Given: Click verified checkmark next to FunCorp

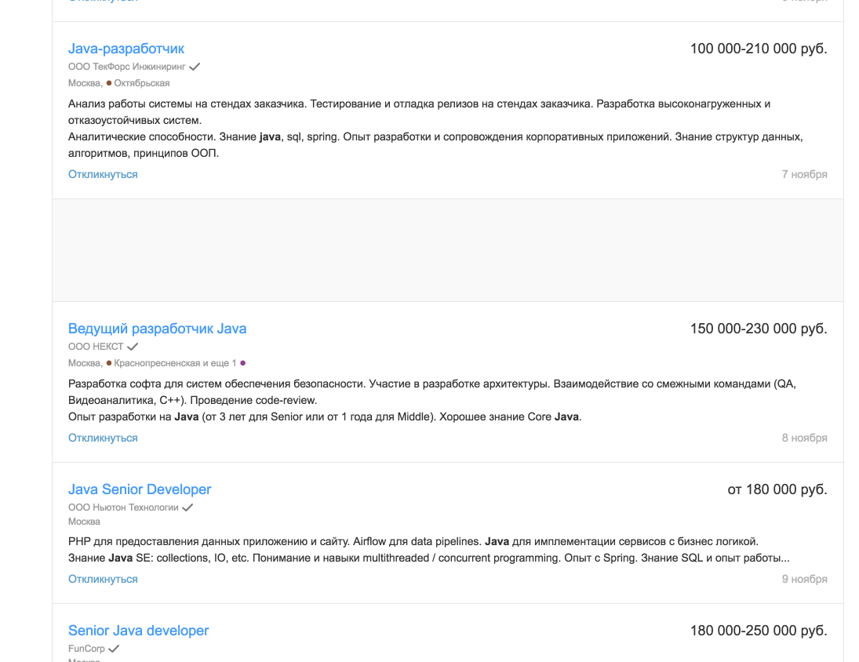Looking at the screenshot, I should coord(114,649).
